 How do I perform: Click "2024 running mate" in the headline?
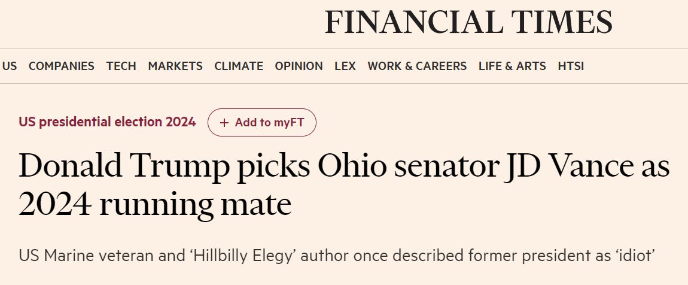[155, 205]
